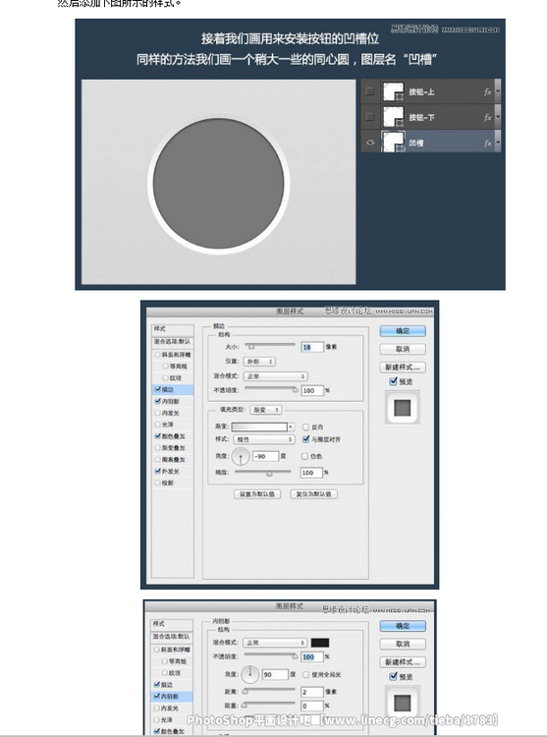
Task: Select the 按钮-上 layer thumbnail
Action: point(394,91)
